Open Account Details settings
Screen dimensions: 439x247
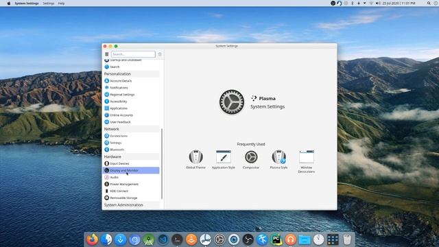pos(131,81)
